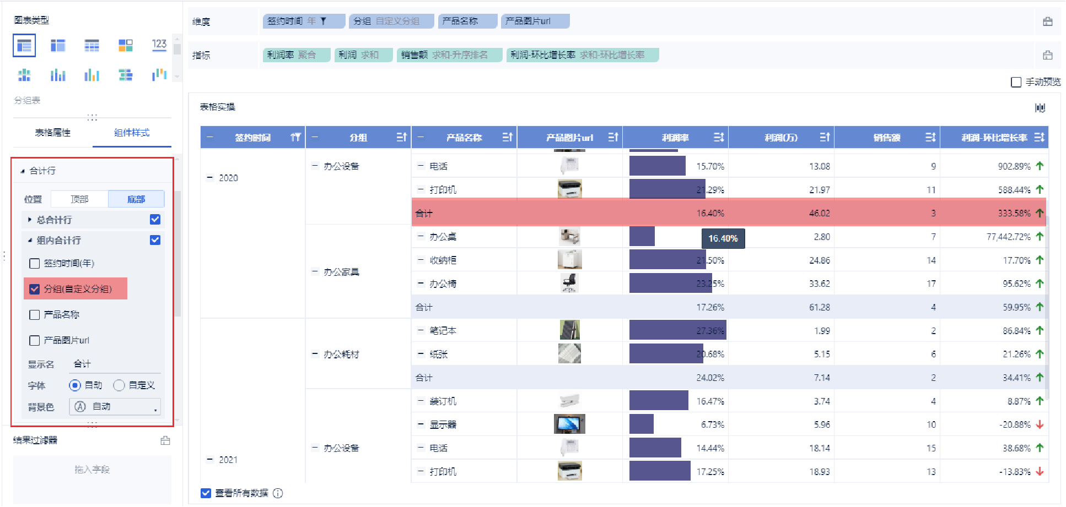Collapse the 2020 year row group
The image size is (1066, 507).
pyautogui.click(x=209, y=178)
